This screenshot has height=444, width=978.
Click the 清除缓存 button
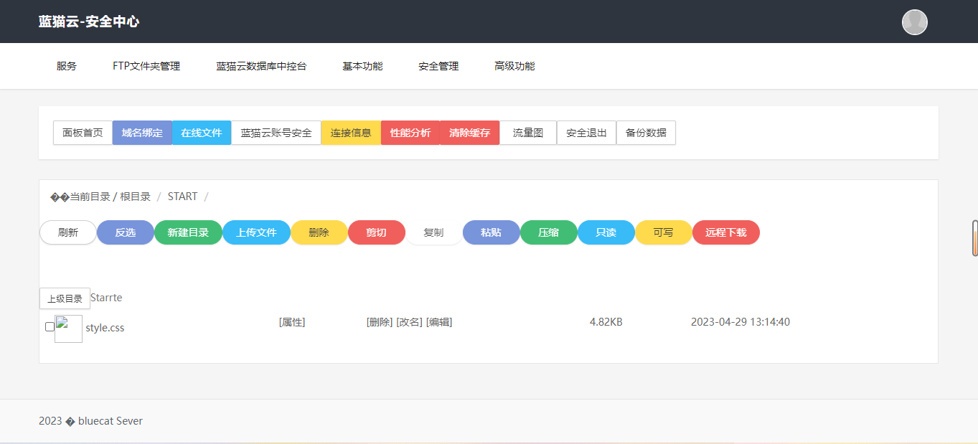click(x=469, y=133)
